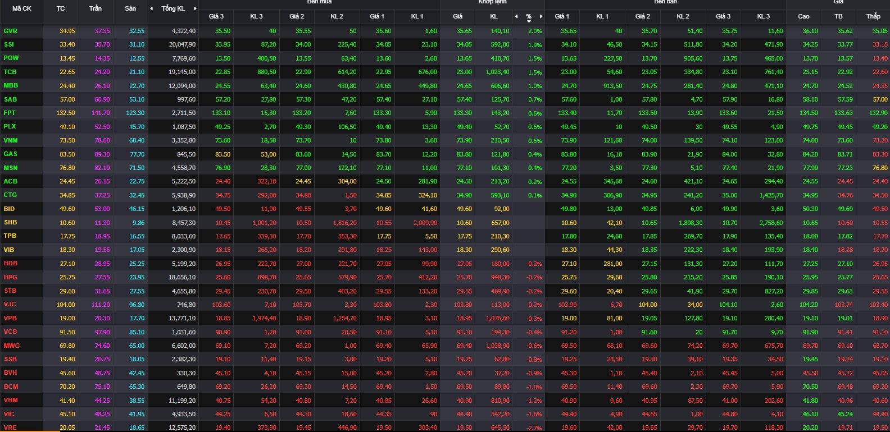The width and height of the screenshot is (890, 432).
Task: Click the Bên bán Giá 1 column header
Action: pos(562,16)
